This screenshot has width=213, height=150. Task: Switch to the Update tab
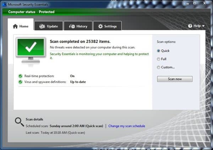(49, 26)
